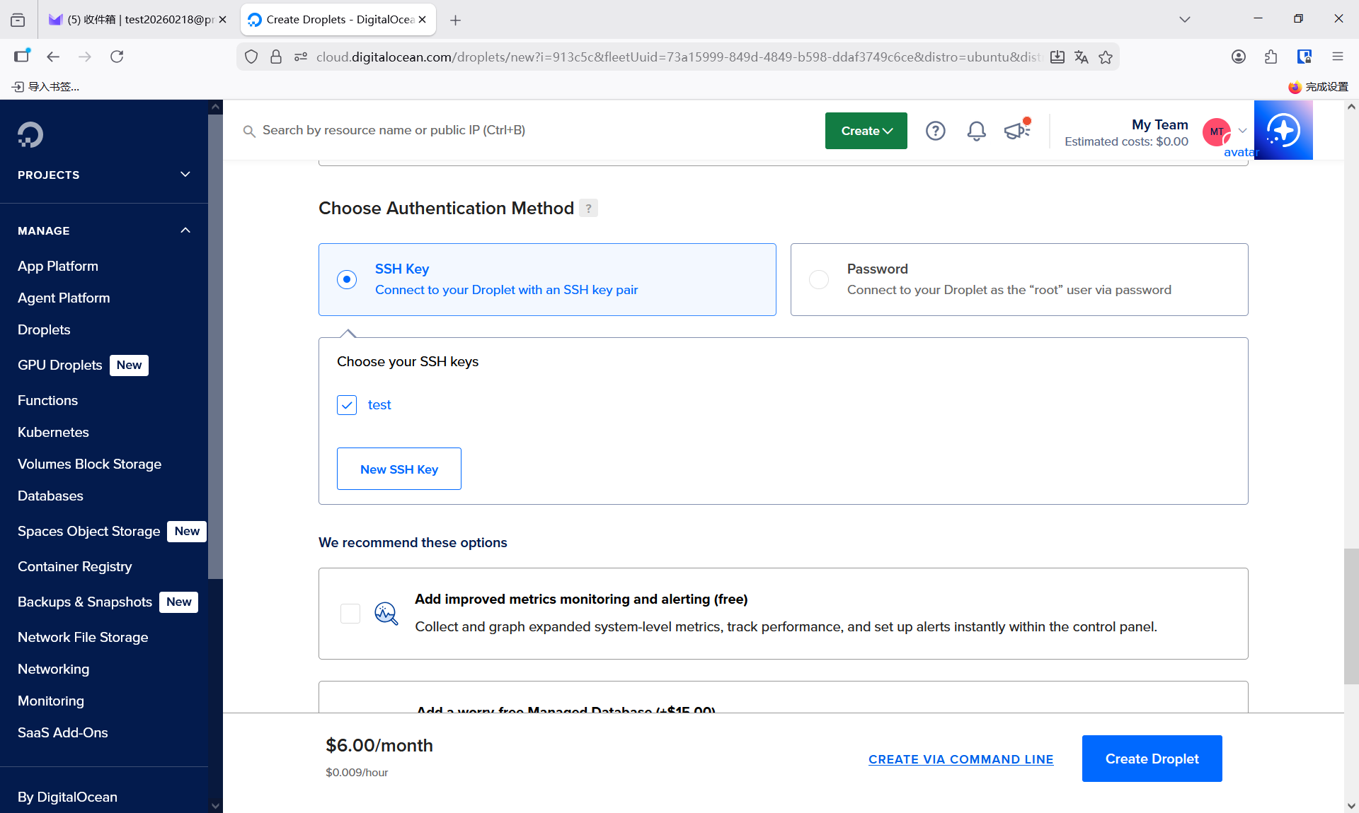Open the tracking protection shield icon
The image size is (1359, 813).
(x=251, y=57)
